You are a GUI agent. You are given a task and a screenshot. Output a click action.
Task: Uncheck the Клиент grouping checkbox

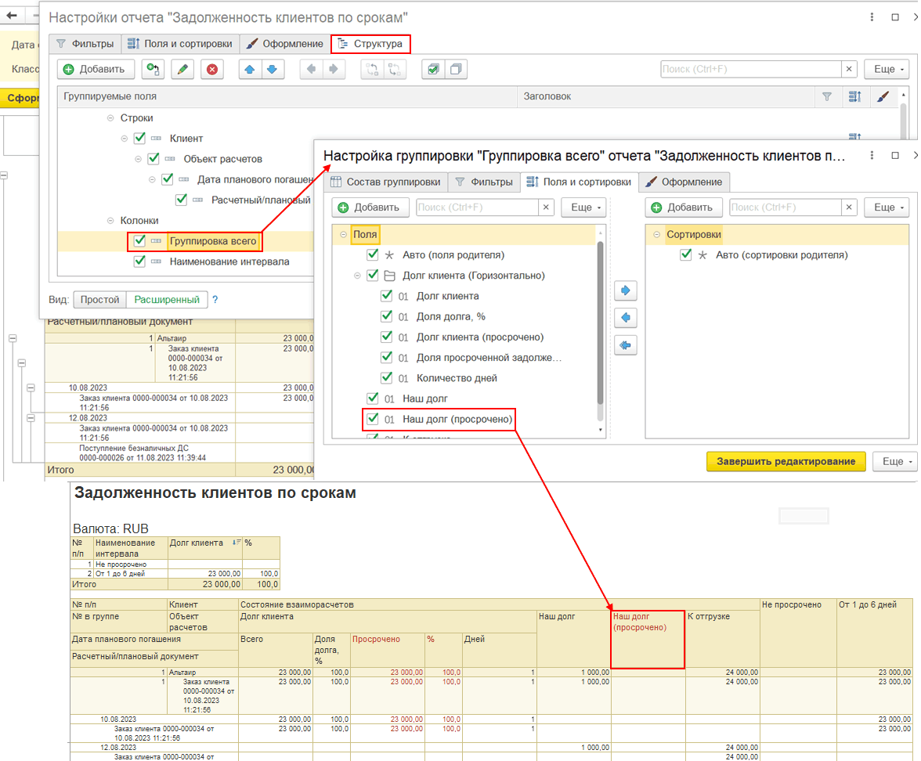(139, 139)
